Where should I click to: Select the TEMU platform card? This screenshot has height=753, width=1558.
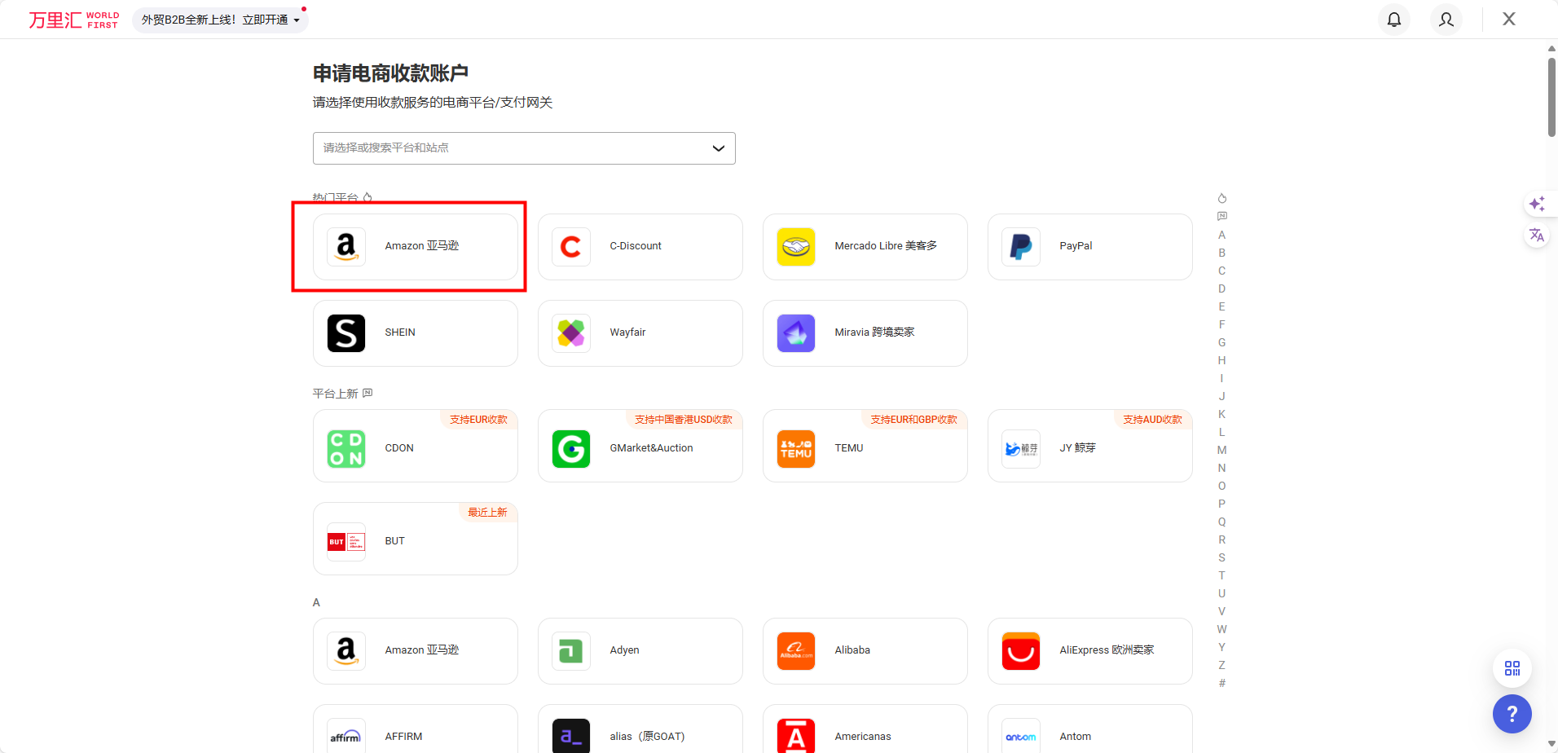click(x=865, y=447)
